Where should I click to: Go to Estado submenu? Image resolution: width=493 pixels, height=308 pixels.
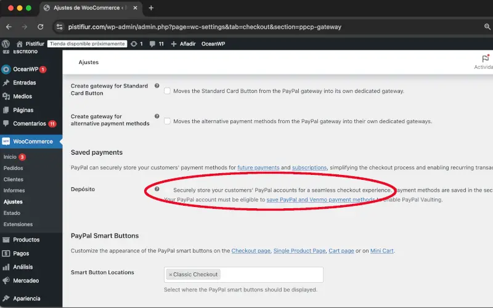12,213
